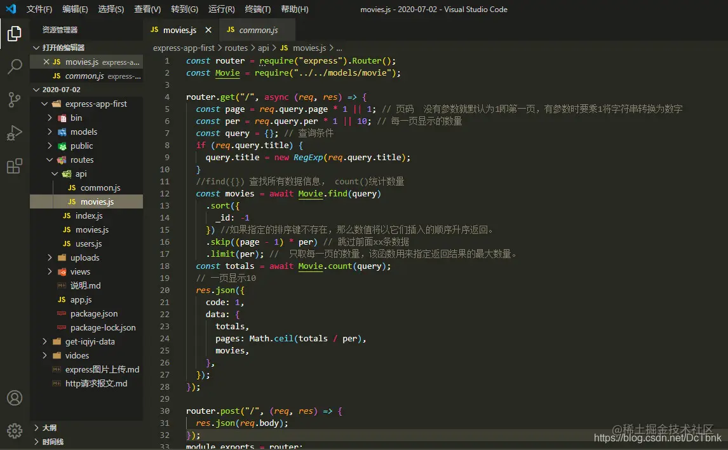Expand the uploads folder chevron
Image resolution: width=728 pixels, height=450 pixels.
[x=50, y=258]
